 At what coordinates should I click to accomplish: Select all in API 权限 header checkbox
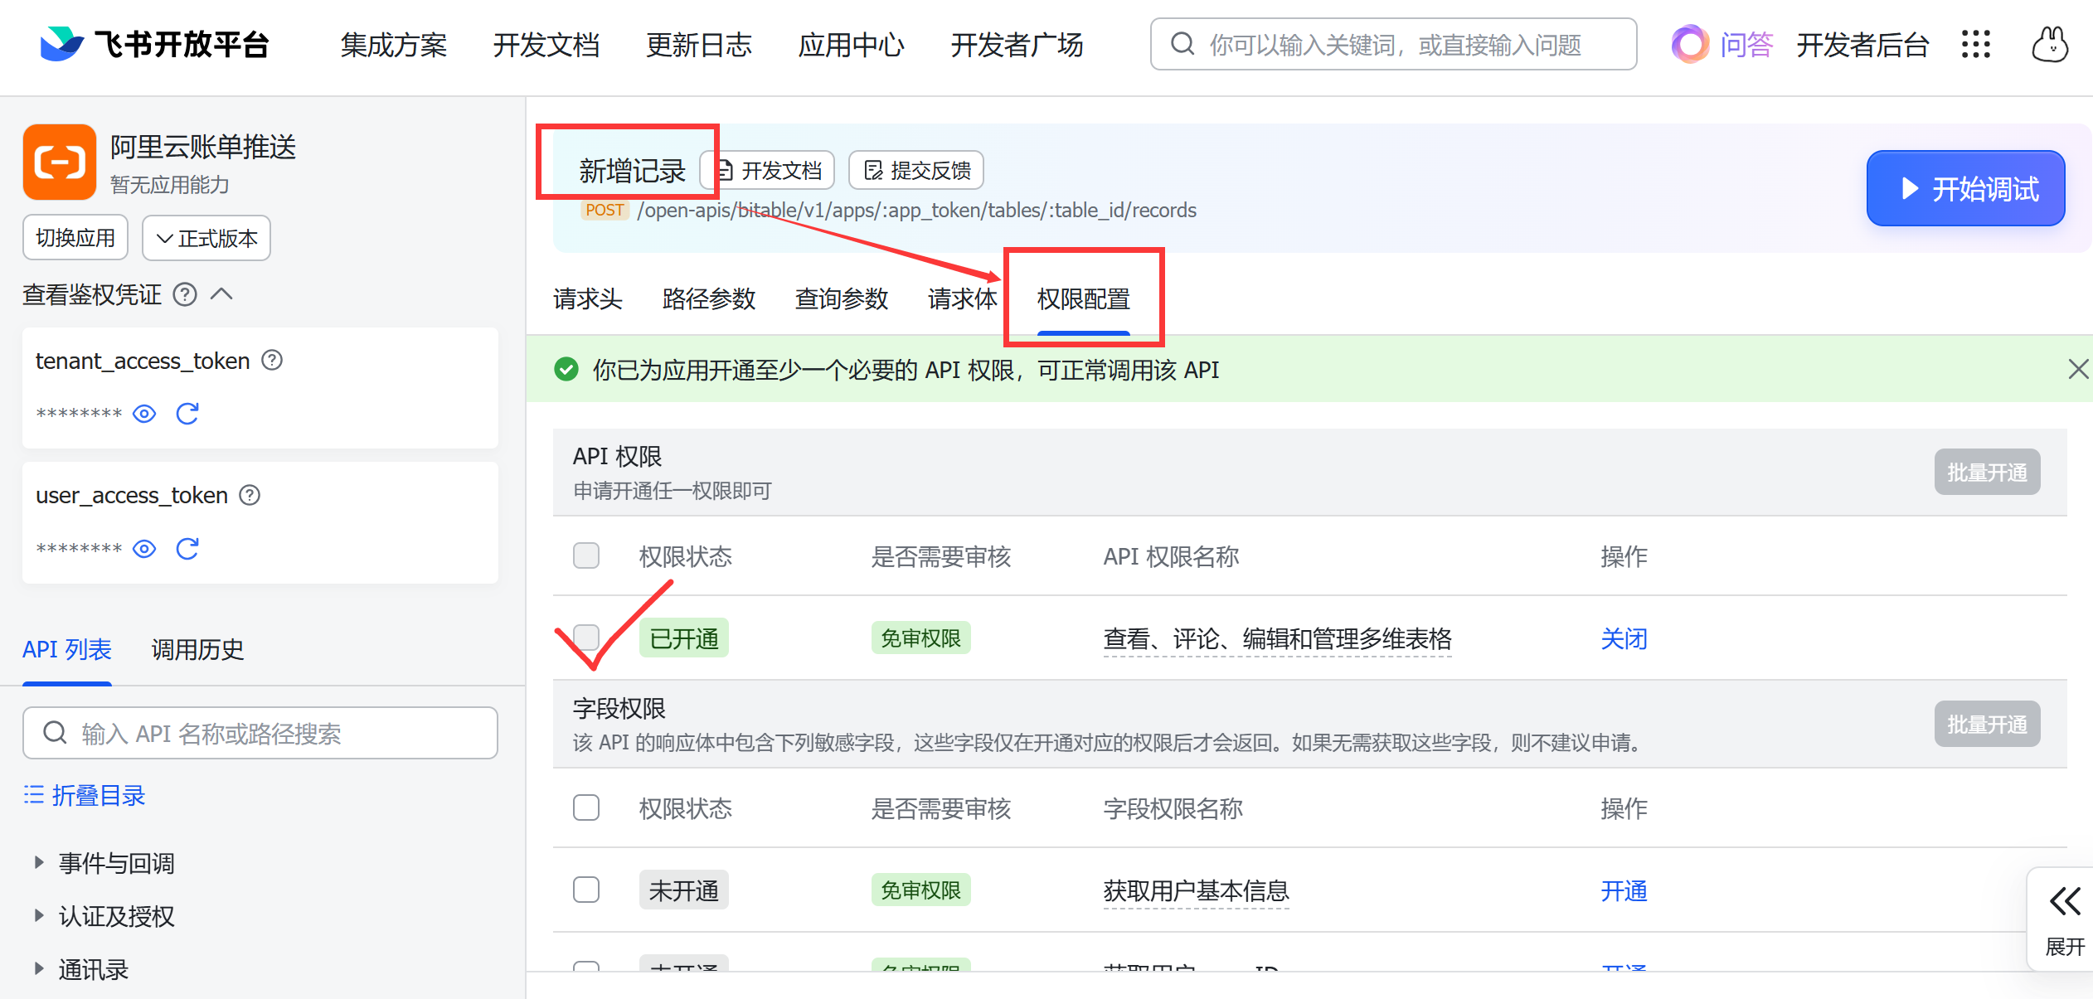586,555
